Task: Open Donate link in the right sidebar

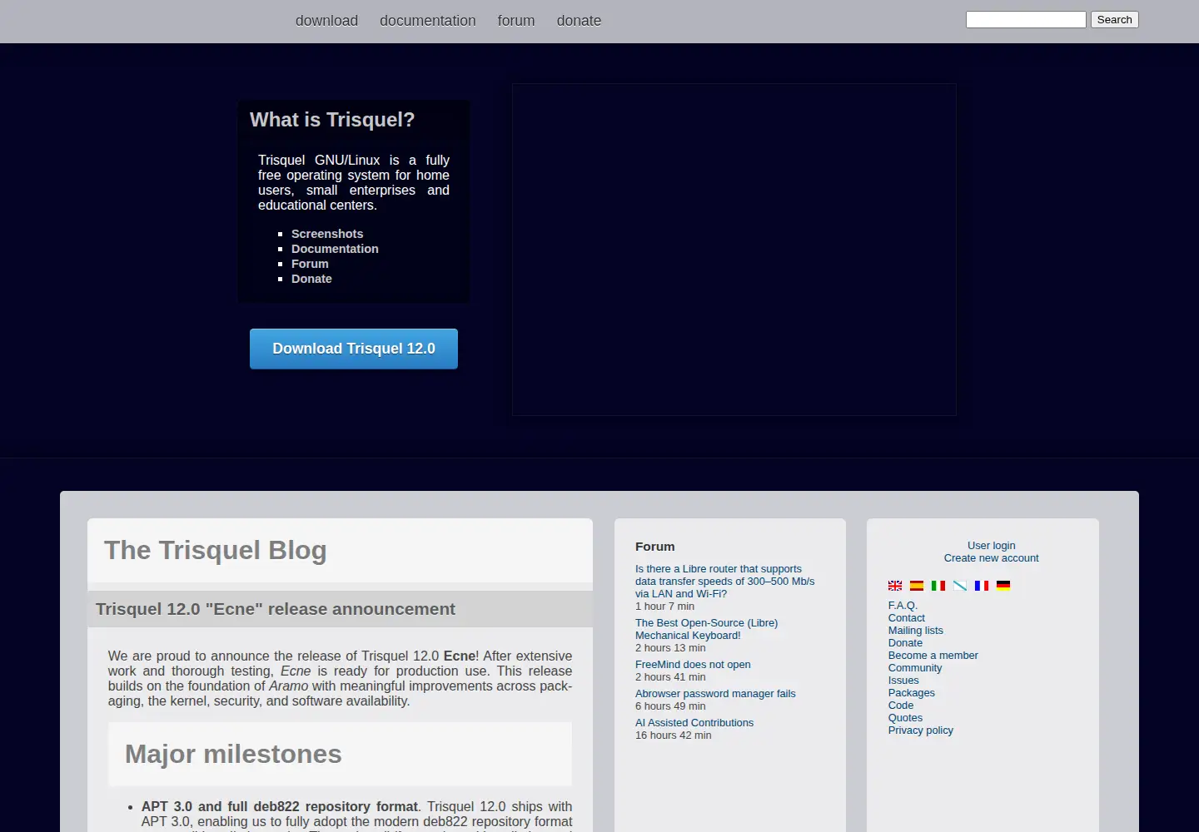Action: 905,643
